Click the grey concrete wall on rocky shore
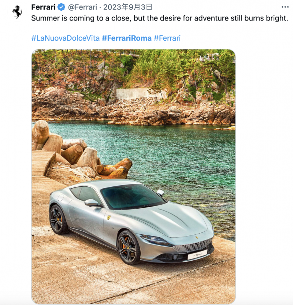Image resolution: width=293 pixels, height=305 pixels. pos(141,94)
